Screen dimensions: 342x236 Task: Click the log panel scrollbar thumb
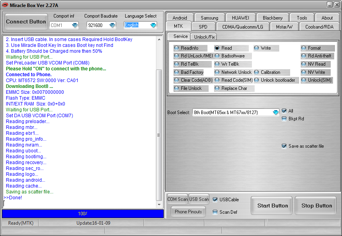click(159, 135)
